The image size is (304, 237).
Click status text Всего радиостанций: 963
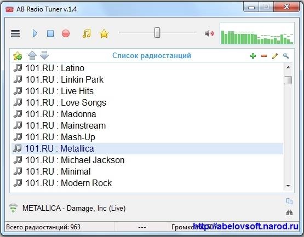(43, 227)
